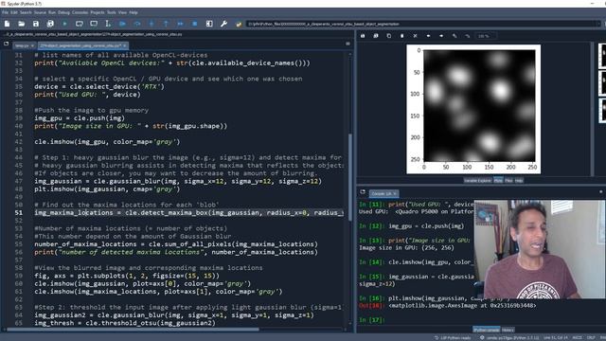Maximize current pane icon
Image resolution: width=606 pixels, height=341 pixels.
pyautogui.click(x=209, y=24)
